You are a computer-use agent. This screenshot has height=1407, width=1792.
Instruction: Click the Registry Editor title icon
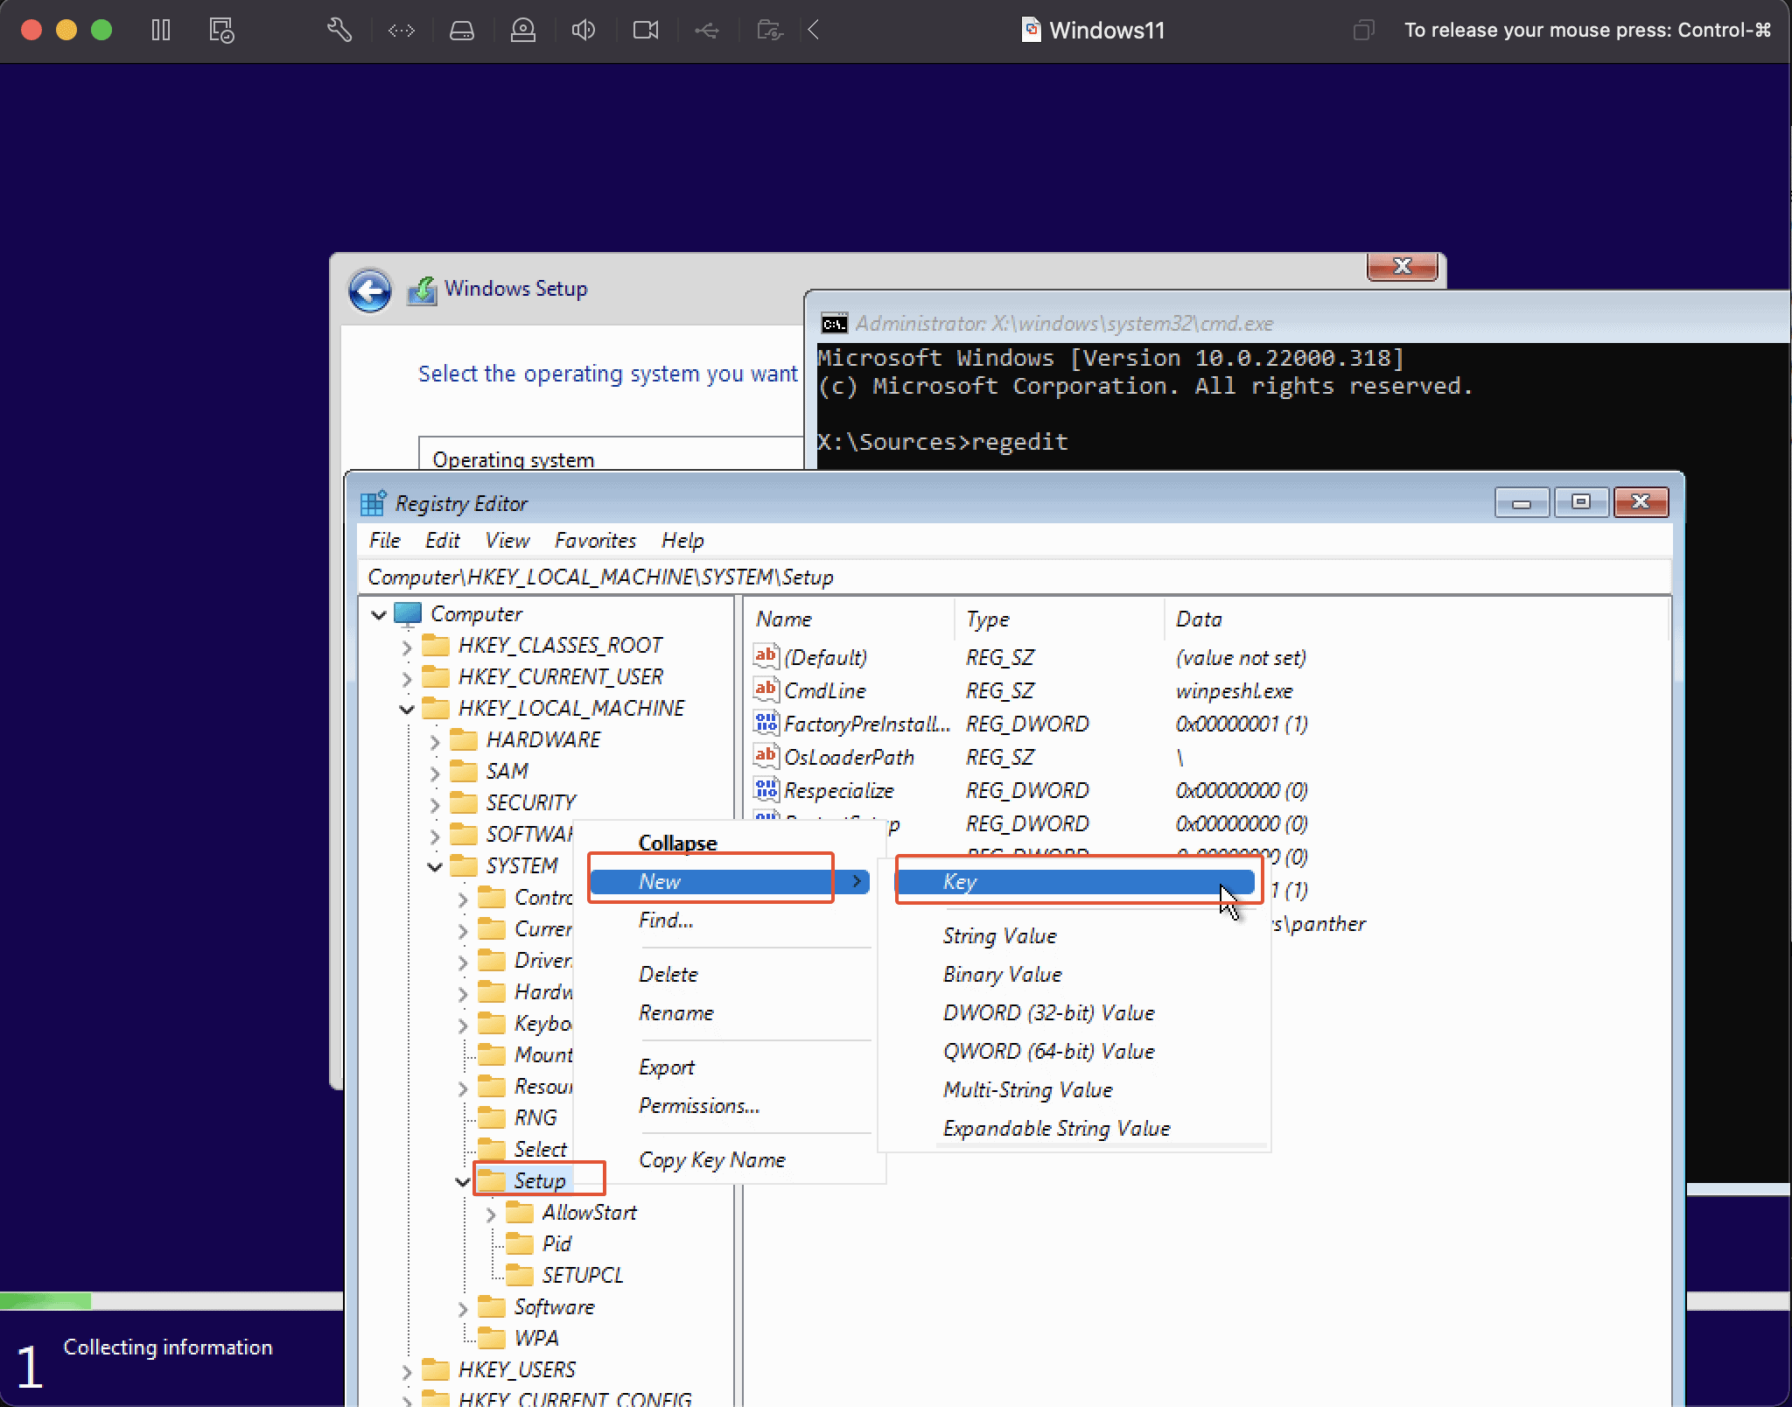click(373, 503)
